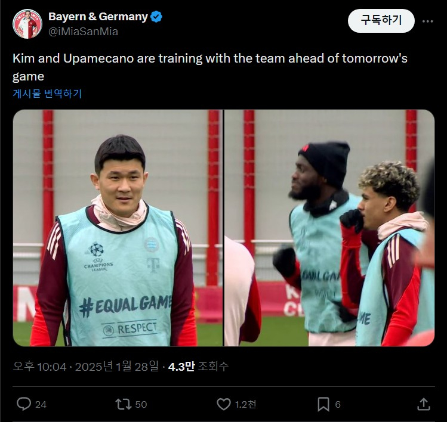The height and width of the screenshot is (422, 447).
Task: Open the @iMiaSanMia handle link
Action: click(83, 32)
